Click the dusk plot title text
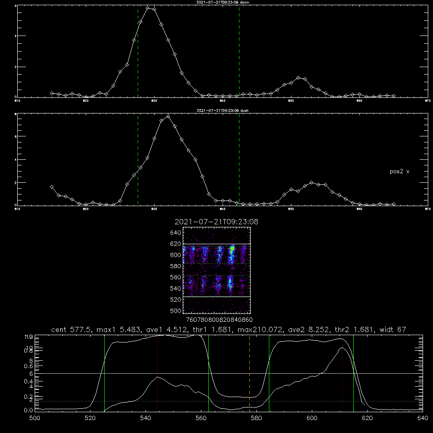Image resolution: width=433 pixels, height=433 pixels. 223,110
